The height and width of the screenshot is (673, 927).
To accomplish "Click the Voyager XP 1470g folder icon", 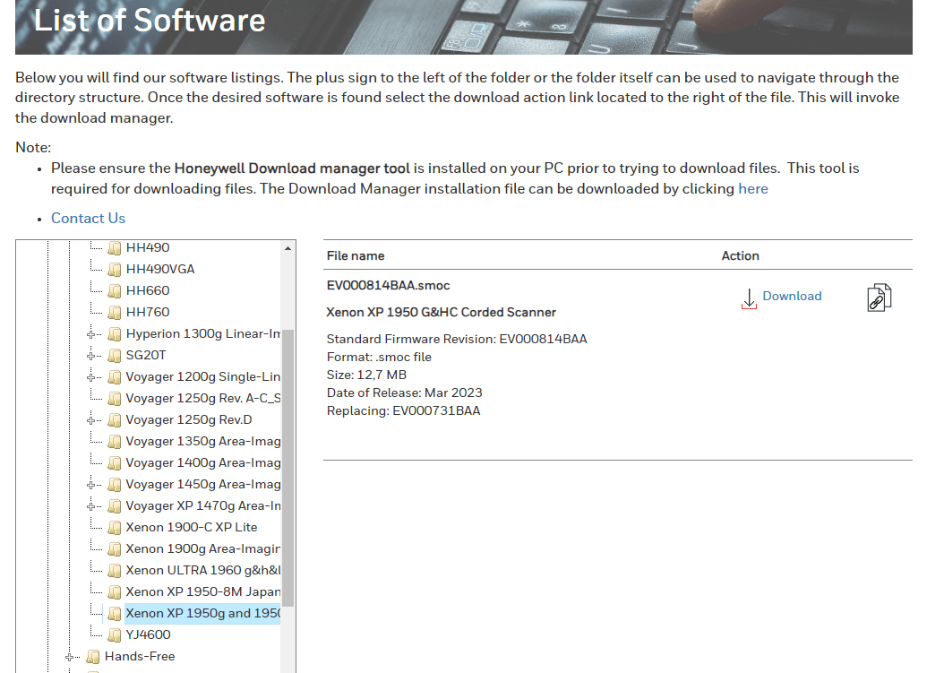I will (115, 506).
